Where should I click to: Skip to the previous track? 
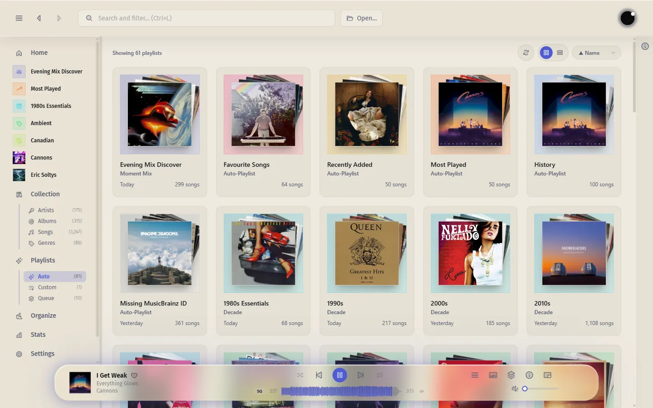click(x=319, y=375)
